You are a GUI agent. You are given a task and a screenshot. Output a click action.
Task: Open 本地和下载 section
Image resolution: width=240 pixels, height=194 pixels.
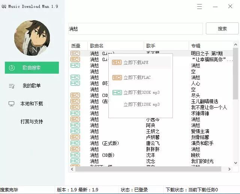[x=31, y=104]
